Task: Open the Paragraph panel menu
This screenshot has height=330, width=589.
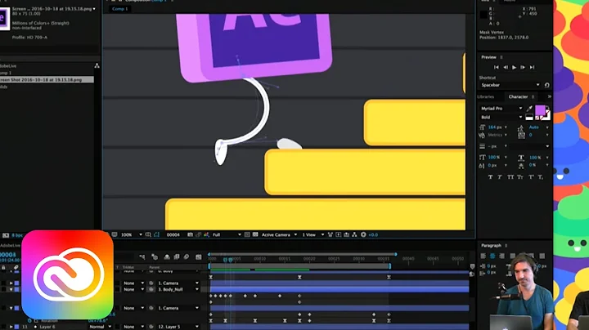Action: 506,246
